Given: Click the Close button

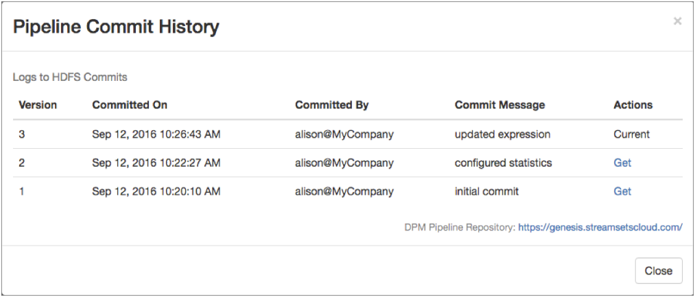Looking at the screenshot, I should [x=658, y=271].
